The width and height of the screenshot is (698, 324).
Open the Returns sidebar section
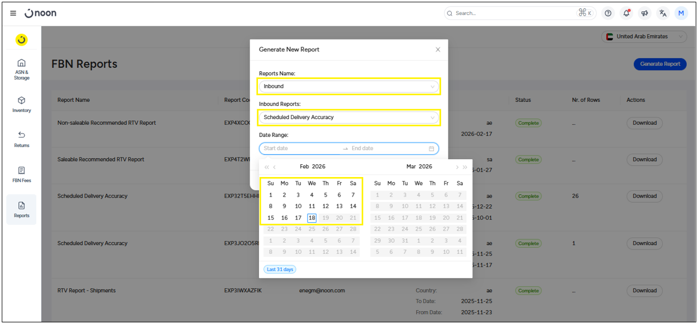tap(22, 139)
